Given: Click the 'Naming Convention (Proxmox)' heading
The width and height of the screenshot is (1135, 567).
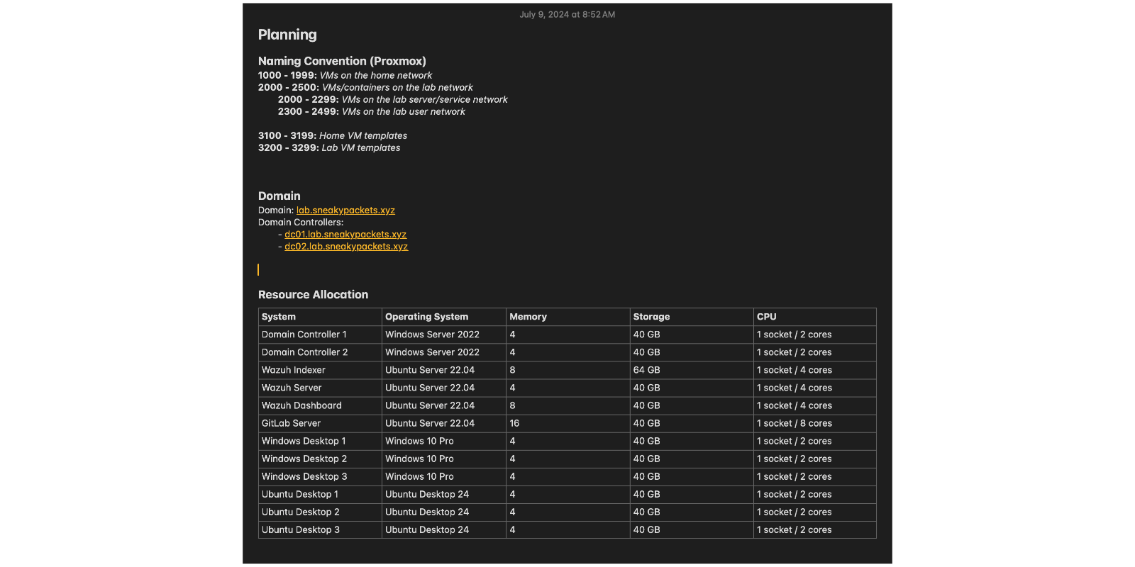Looking at the screenshot, I should pyautogui.click(x=342, y=61).
